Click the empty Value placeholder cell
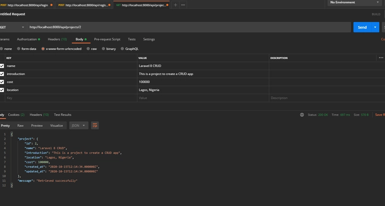This screenshot has width=385, height=206. 203,98
